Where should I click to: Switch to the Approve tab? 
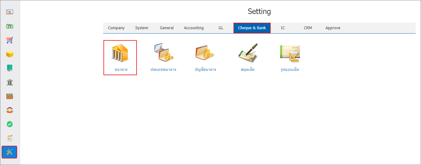coord(333,28)
